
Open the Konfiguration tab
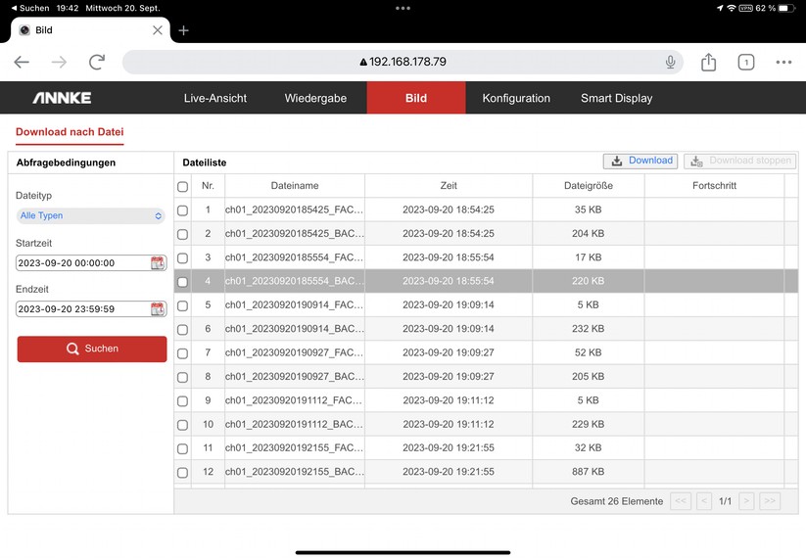click(516, 98)
